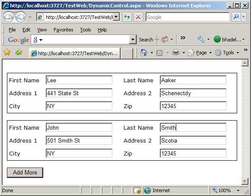Click the RSS feeds icon
The height and width of the screenshot is (196, 251).
(x=159, y=53)
